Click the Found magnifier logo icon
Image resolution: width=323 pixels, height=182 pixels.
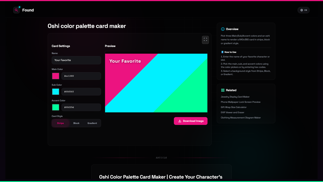(16, 10)
